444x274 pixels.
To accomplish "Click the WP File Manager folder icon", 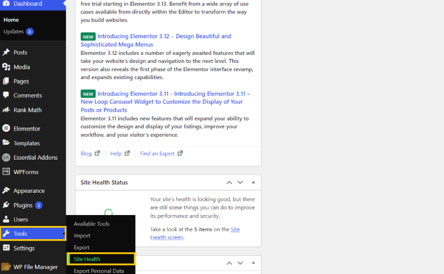I will point(6,267).
